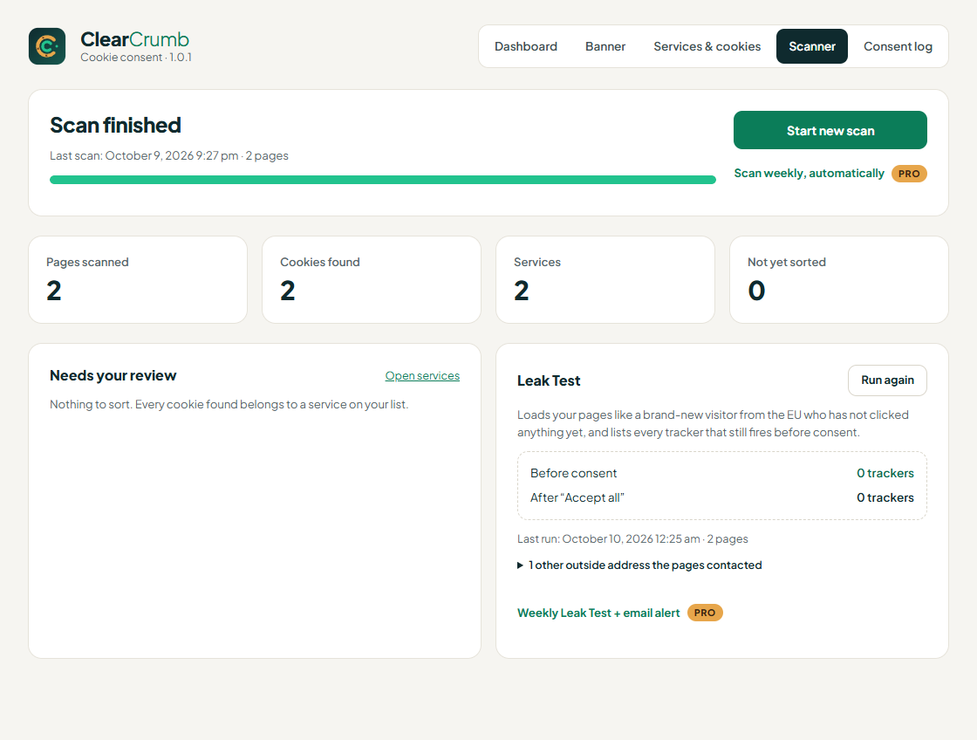Screen dimensions: 977x740
Task: Click the ClearCrumb cookie logo icon
Action: click(47, 46)
